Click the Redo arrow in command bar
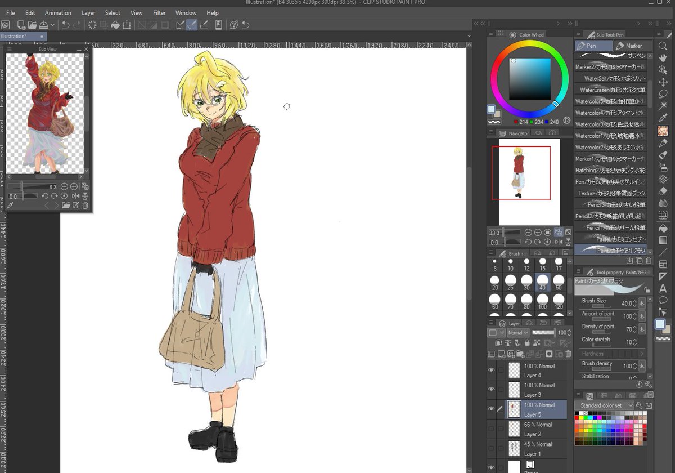The height and width of the screenshot is (473, 675). point(77,25)
